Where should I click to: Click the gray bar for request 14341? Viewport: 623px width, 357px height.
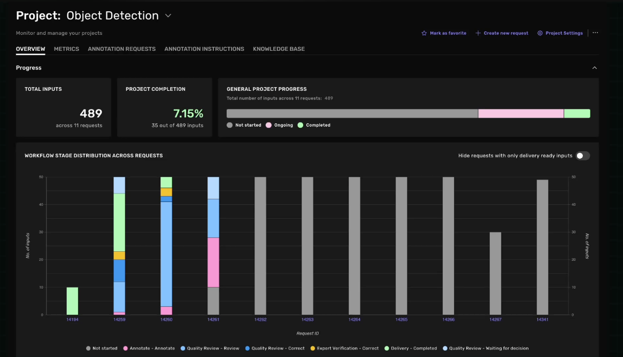coord(542,247)
